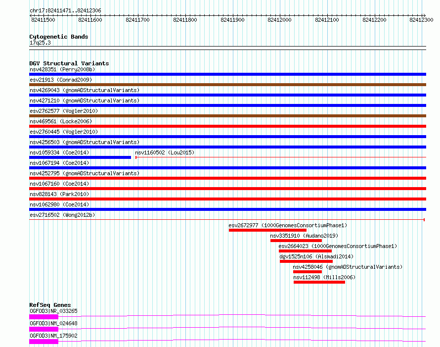The width and height of the screenshot is (440, 347).
Task: Click the chr17:82411471..82412306 region label
Action: coord(65,11)
